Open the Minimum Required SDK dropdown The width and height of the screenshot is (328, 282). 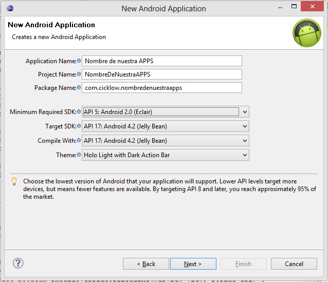tap(165, 112)
